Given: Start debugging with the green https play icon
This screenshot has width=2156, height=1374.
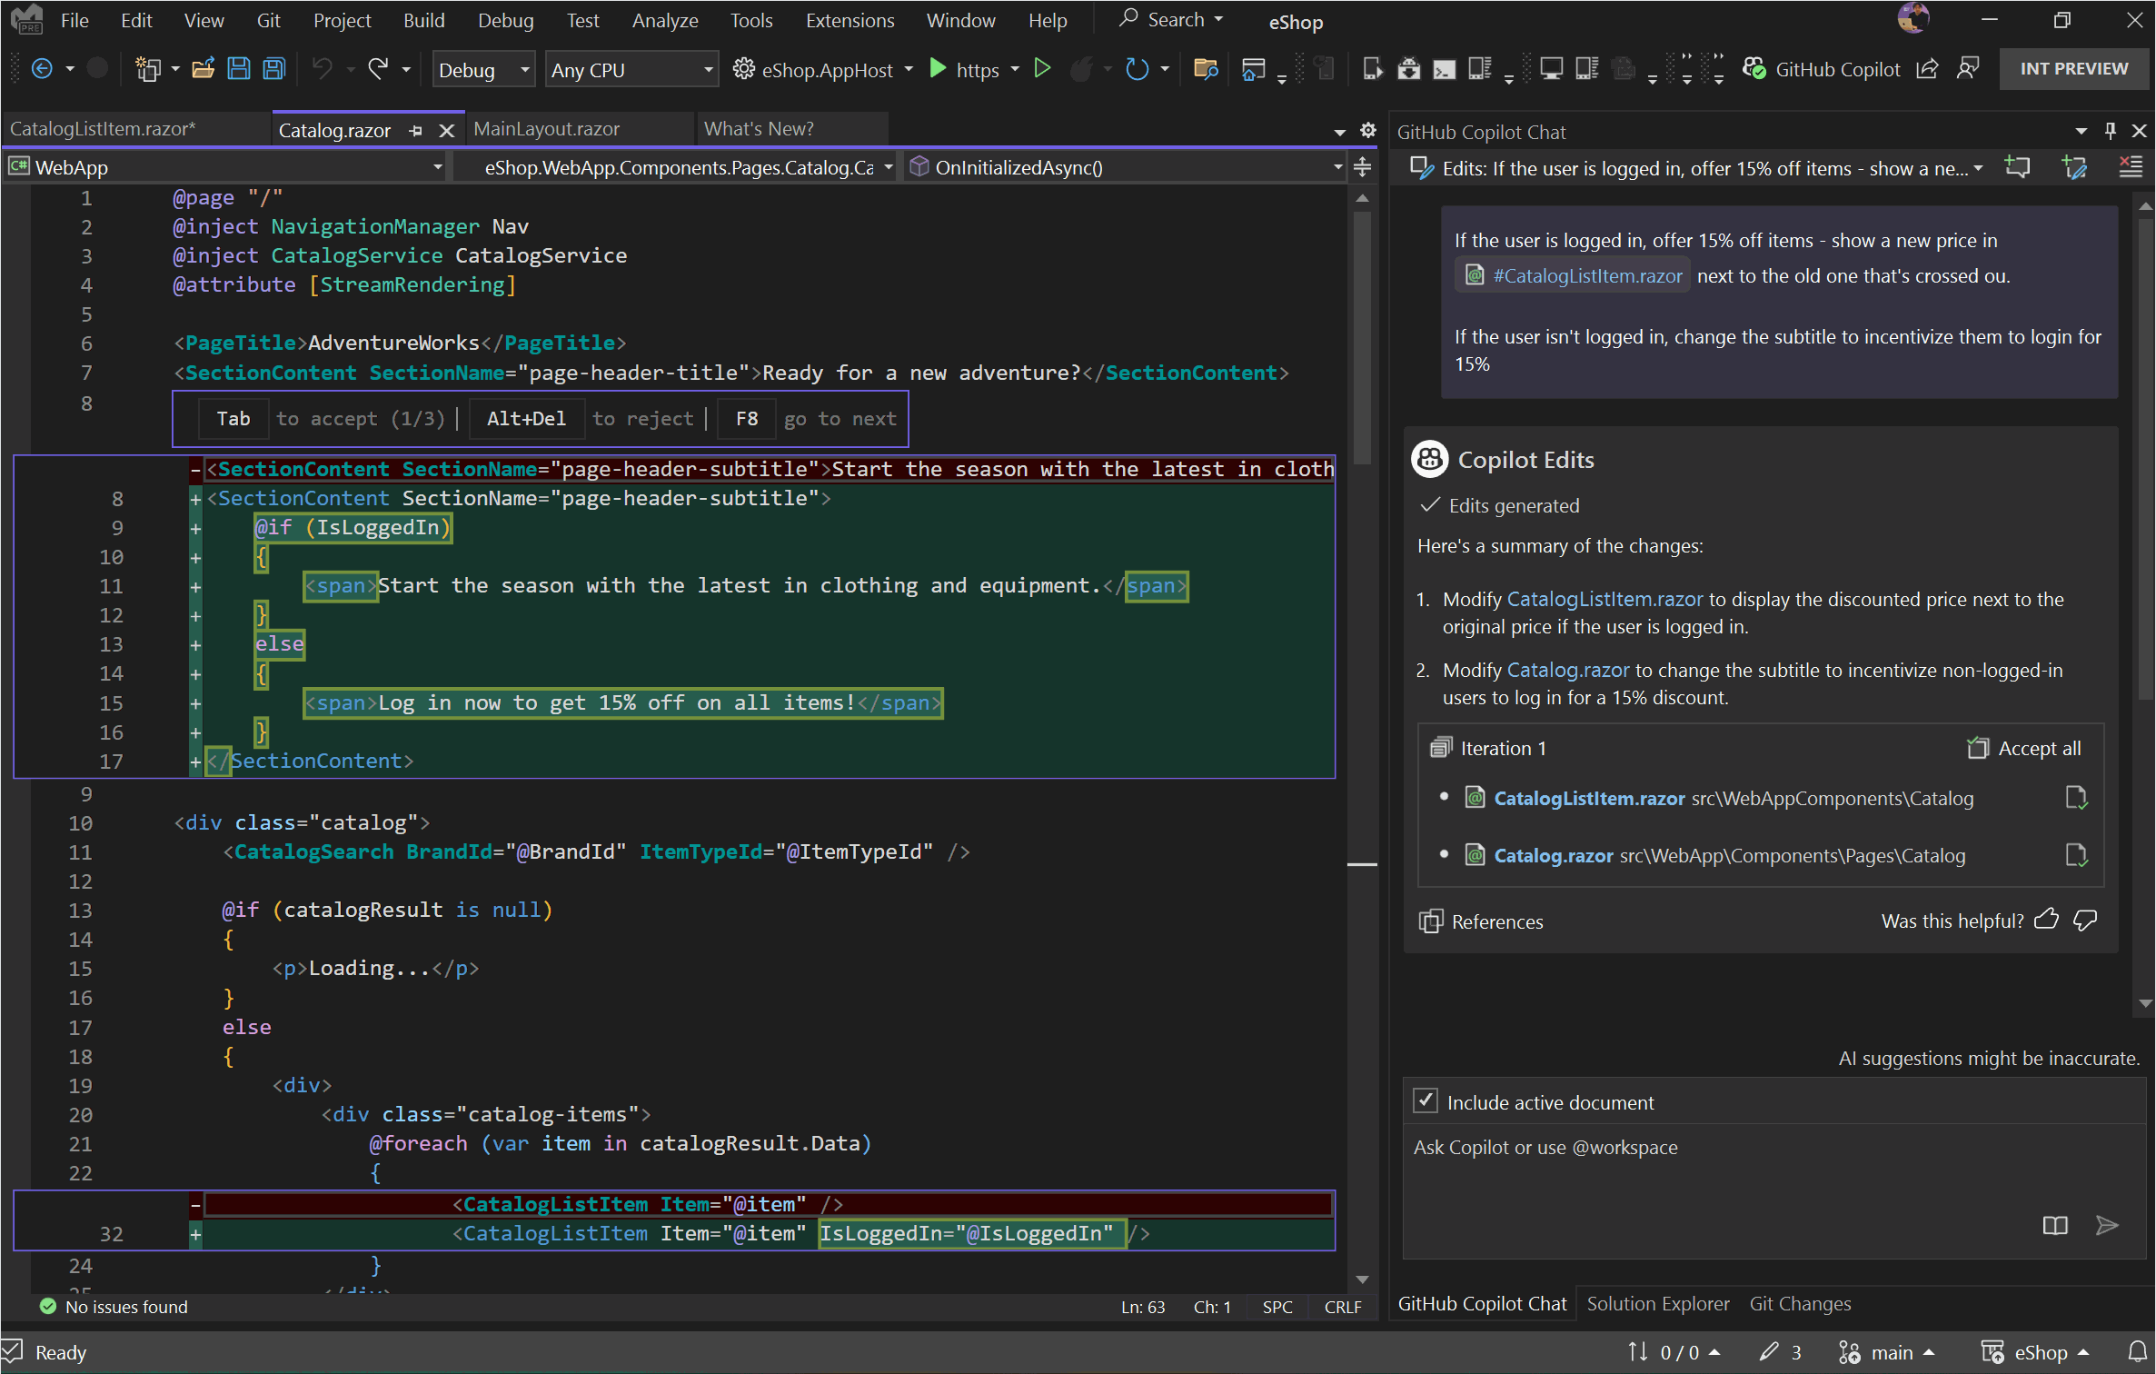Looking at the screenshot, I should click(939, 69).
